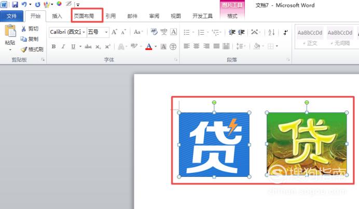This screenshot has width=359, height=209.
Task: Click the Decrease Indent icon
Action: point(232,33)
